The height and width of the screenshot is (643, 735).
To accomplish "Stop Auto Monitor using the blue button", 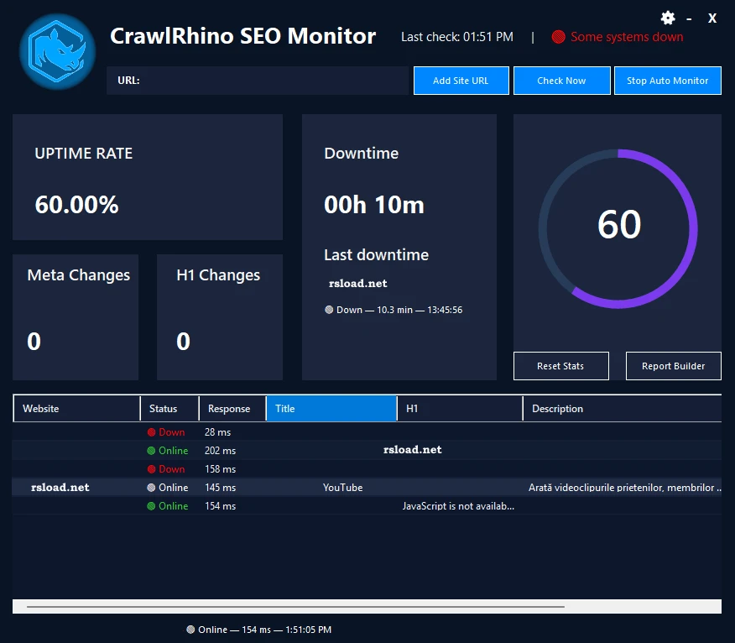I will point(668,81).
